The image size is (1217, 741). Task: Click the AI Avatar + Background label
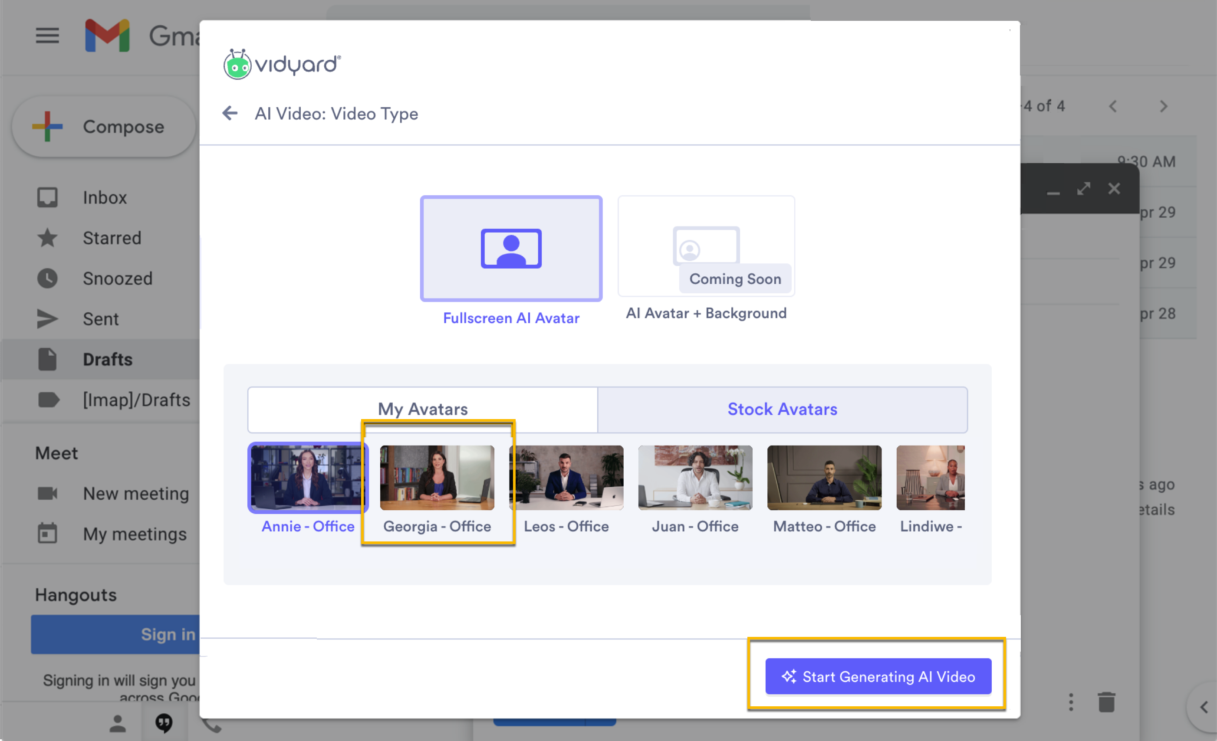706,314
